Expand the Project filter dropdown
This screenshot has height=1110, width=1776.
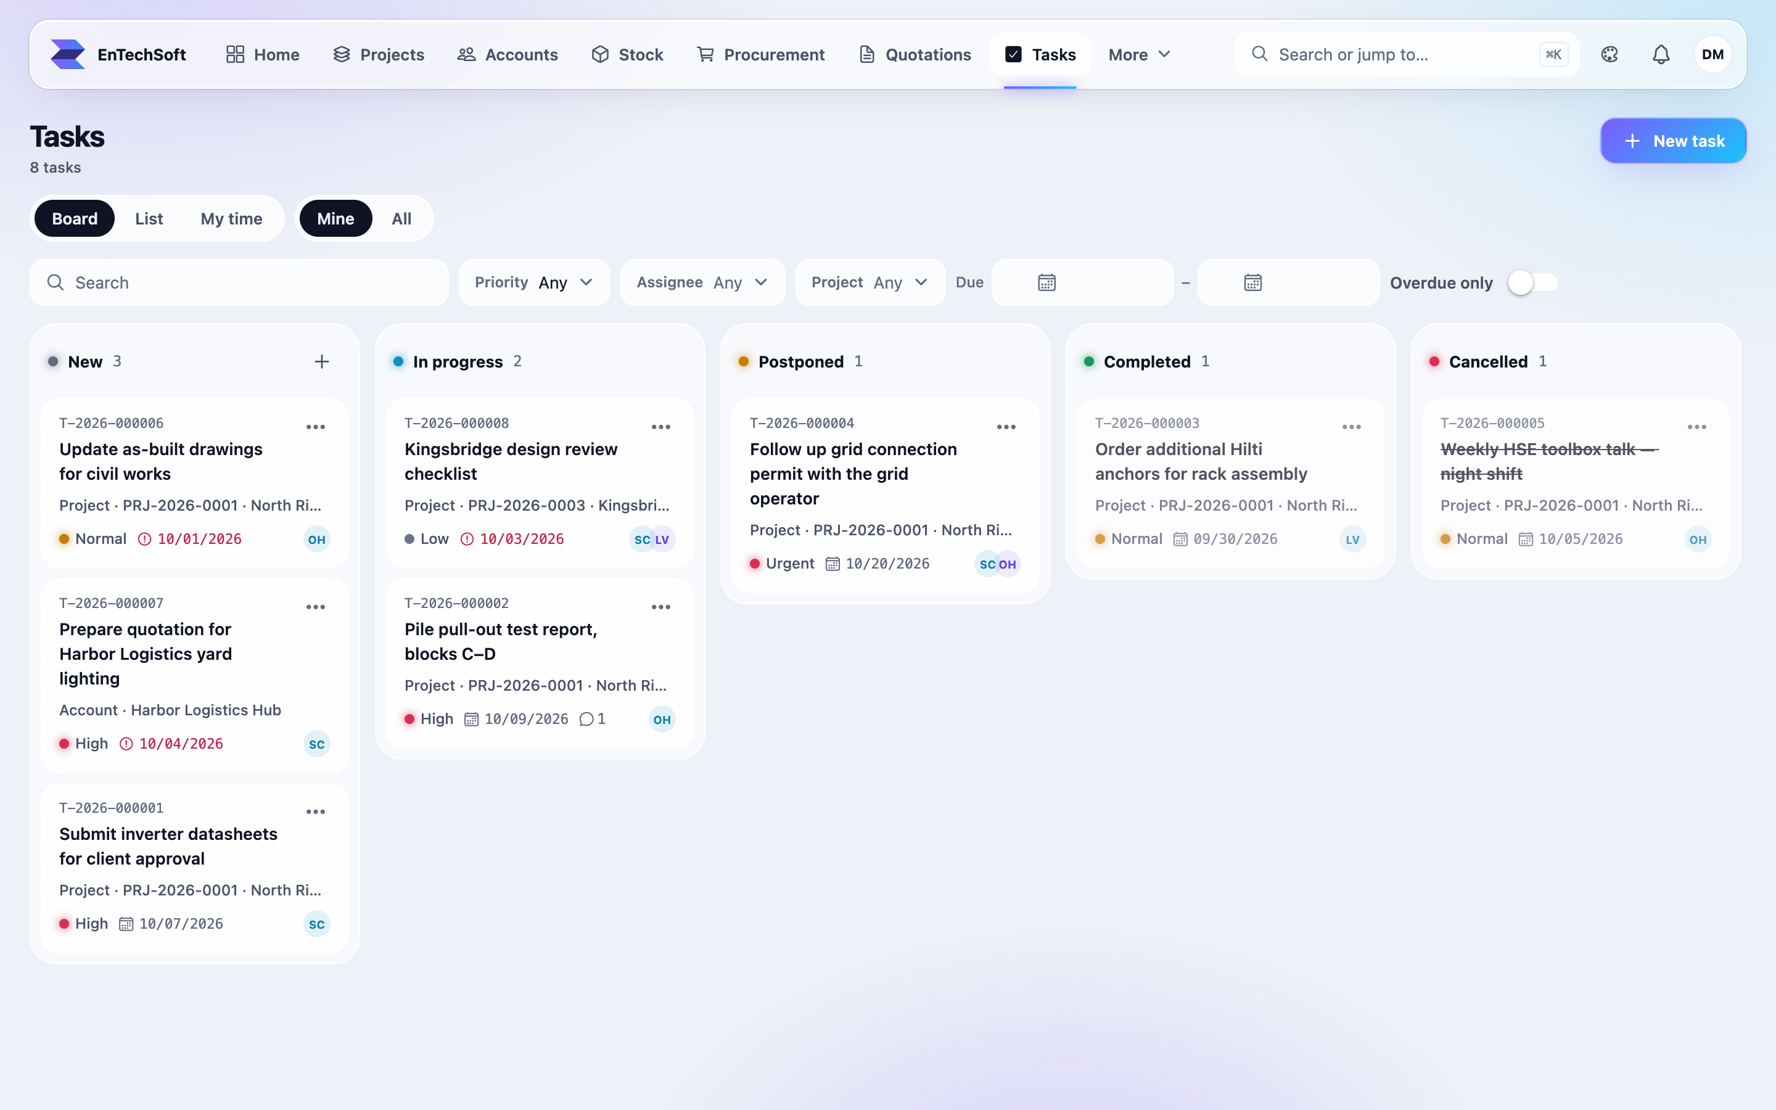[870, 282]
